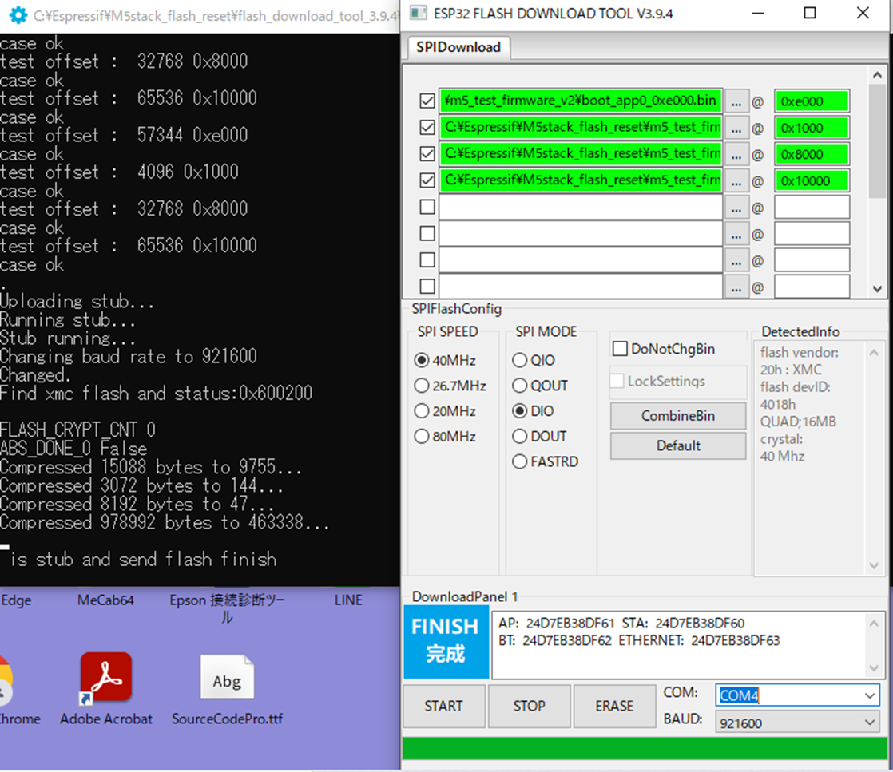Click the CombineBin button
Image resolution: width=893 pixels, height=772 pixels.
(677, 416)
